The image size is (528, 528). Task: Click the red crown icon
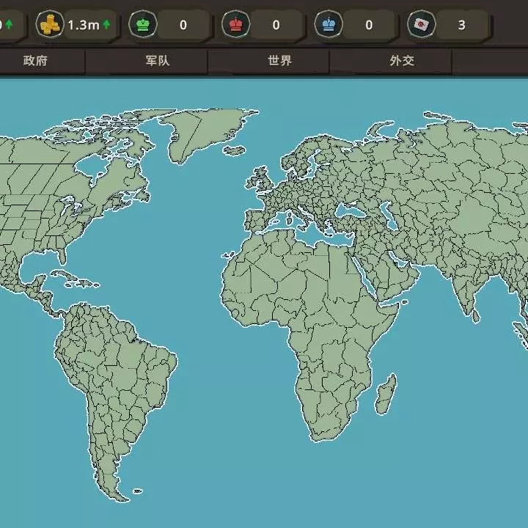click(235, 24)
